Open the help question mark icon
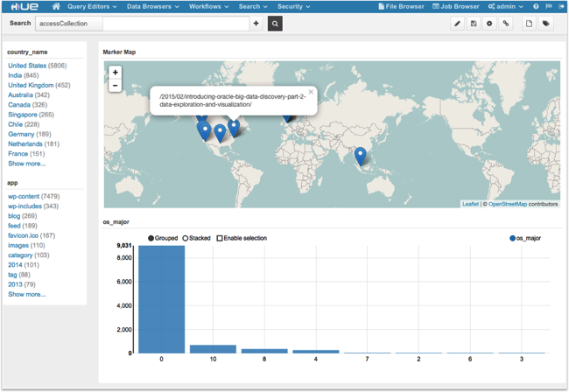 (x=536, y=6)
